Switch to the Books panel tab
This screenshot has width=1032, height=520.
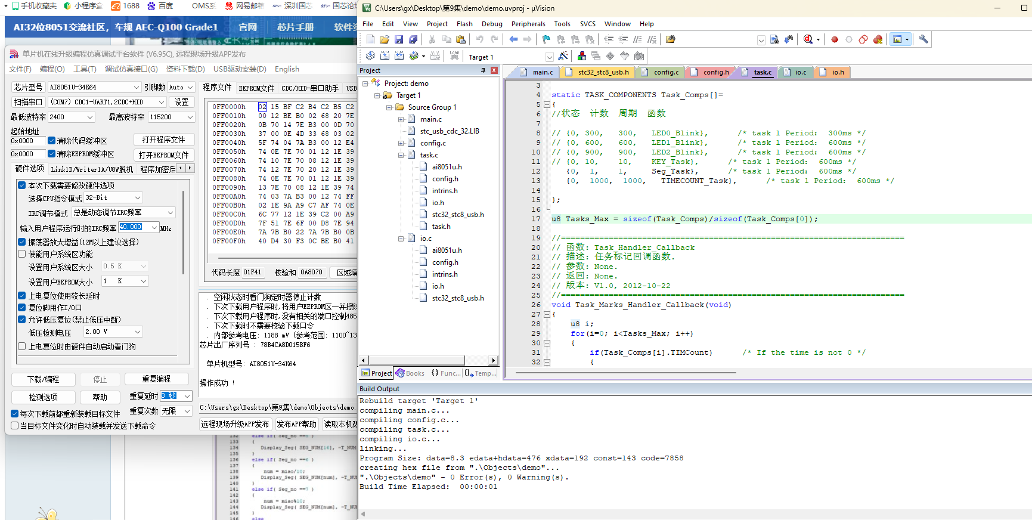coord(410,373)
